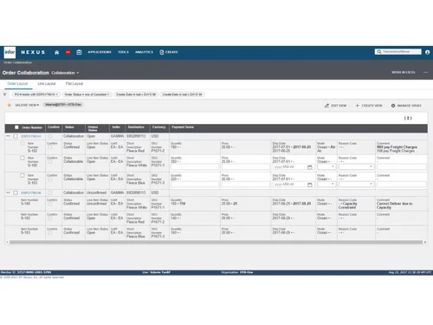Viewport: 433px width, 325px height.
Task: Select the second order row checkbox
Action: 16,193
